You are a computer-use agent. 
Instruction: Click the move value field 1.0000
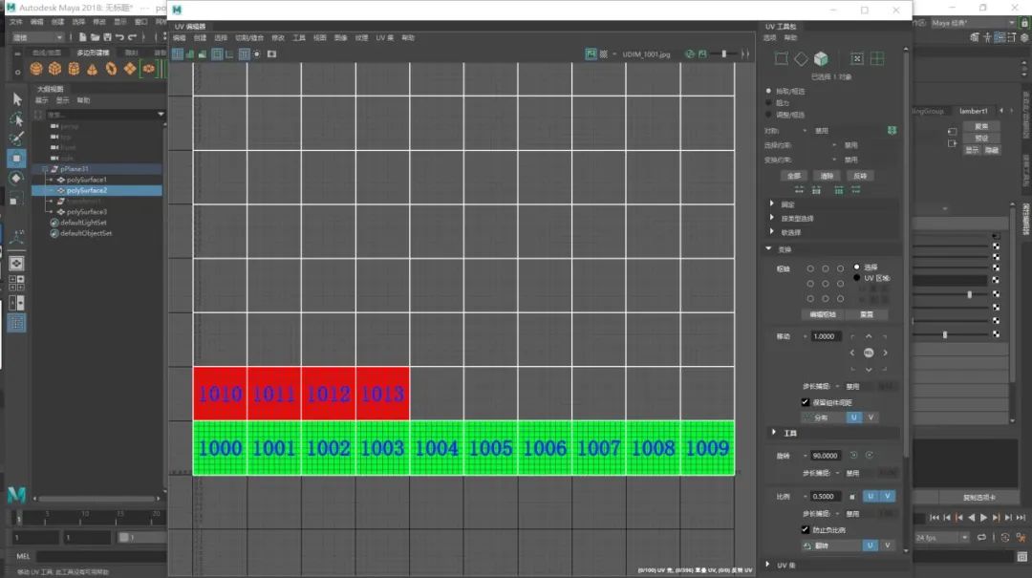point(825,336)
